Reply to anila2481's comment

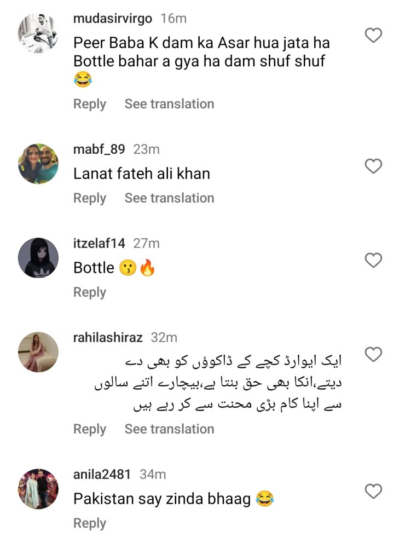point(90,523)
